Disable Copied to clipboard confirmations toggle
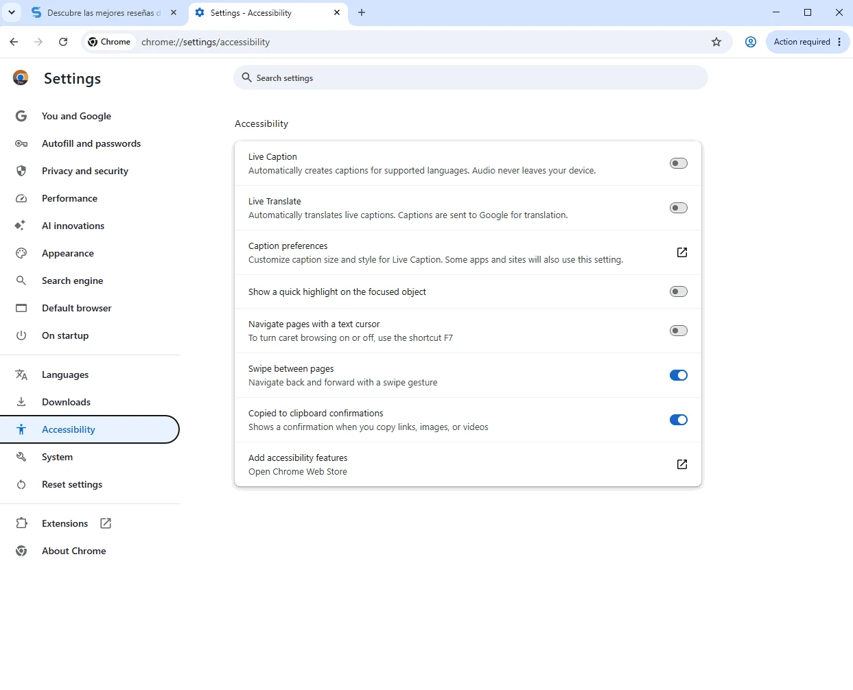853x690 pixels. [679, 420]
